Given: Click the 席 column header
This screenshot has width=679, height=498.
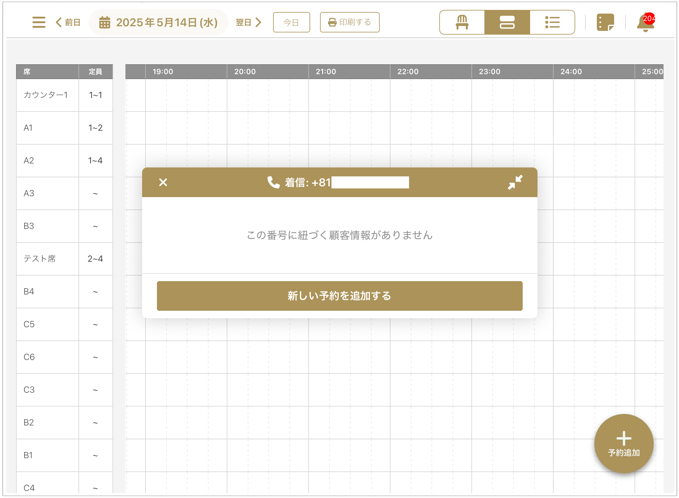Looking at the screenshot, I should (x=48, y=72).
